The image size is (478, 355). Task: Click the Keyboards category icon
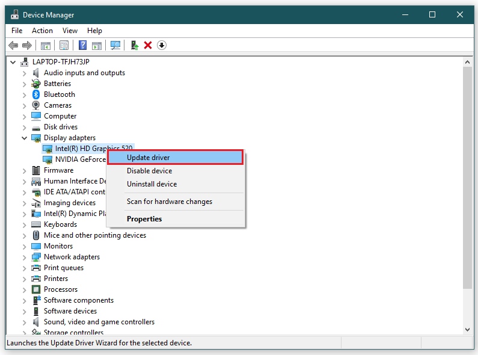36,224
